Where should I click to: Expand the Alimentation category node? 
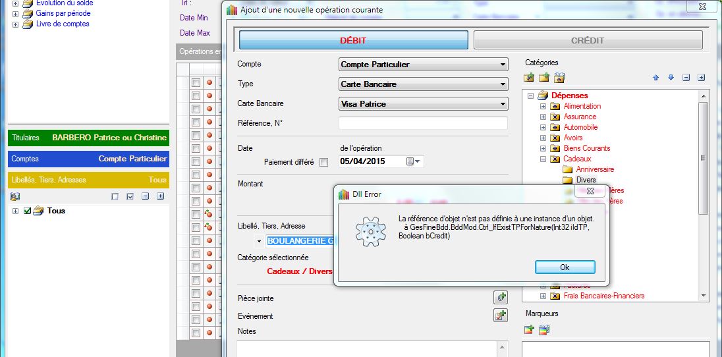coord(543,106)
